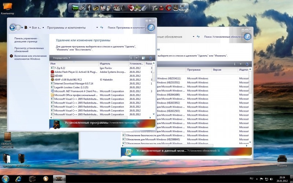Click Компьютер desktop icon
The image size is (293, 183).
click(x=7, y=8)
